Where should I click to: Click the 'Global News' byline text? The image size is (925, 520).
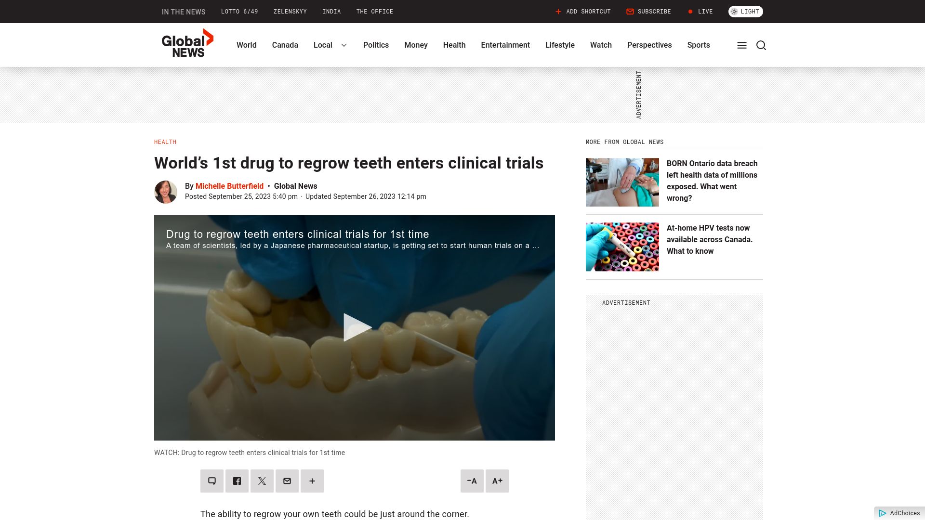point(295,186)
